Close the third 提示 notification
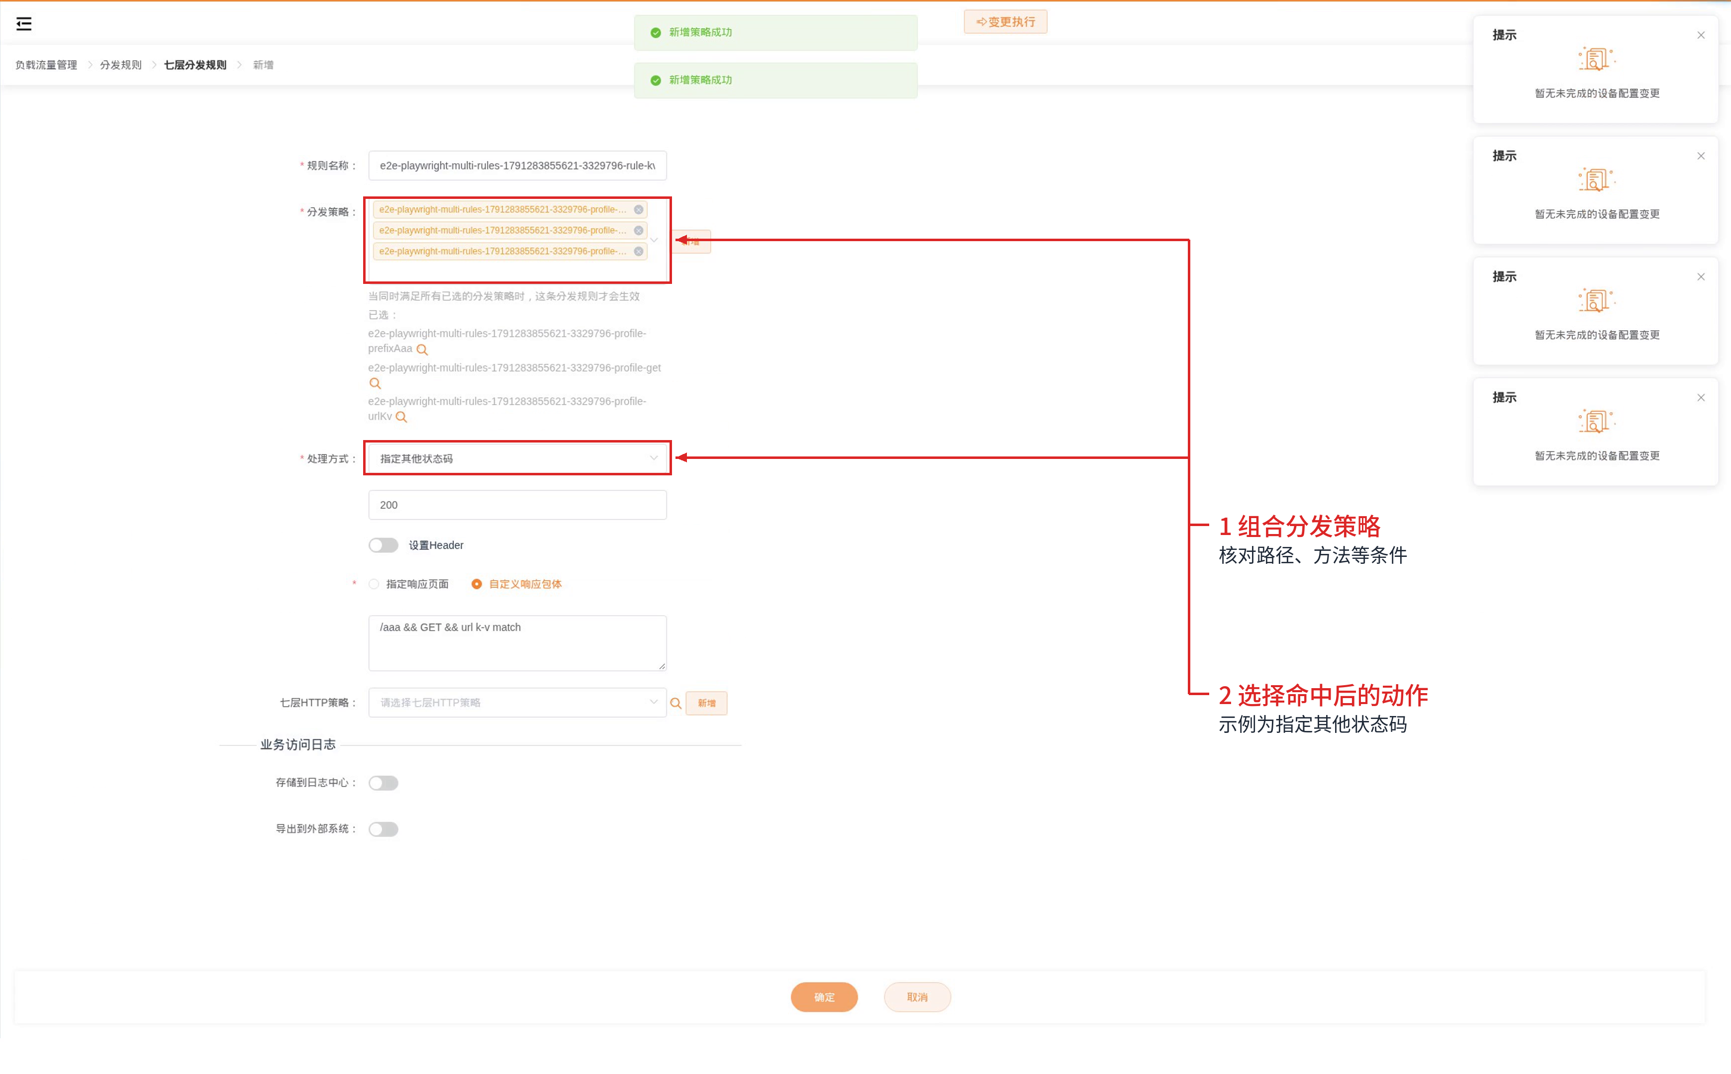 tap(1701, 277)
